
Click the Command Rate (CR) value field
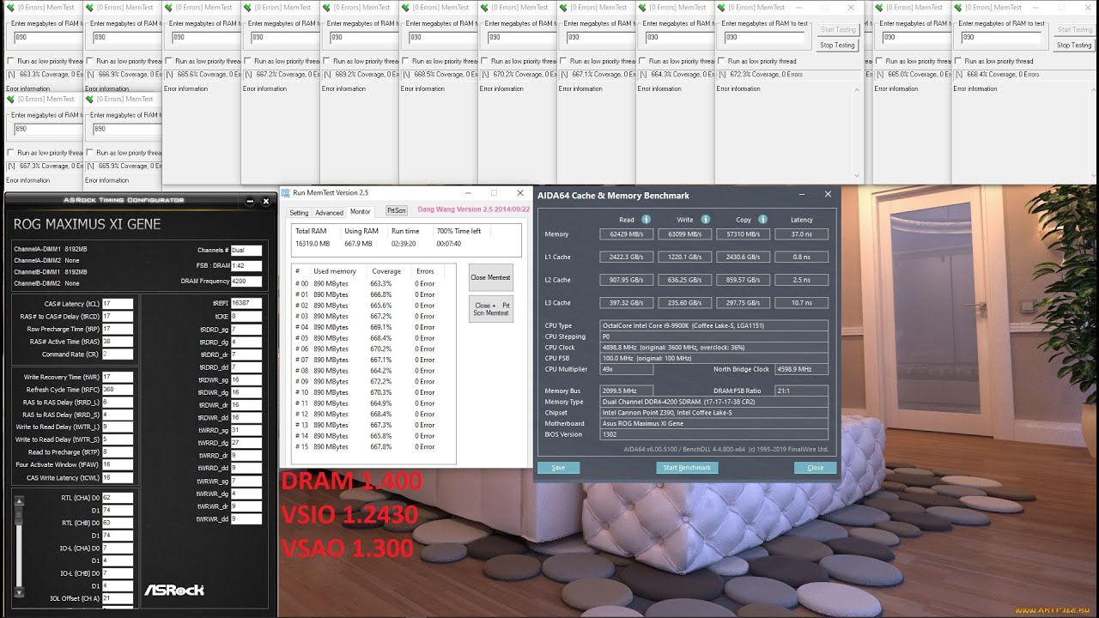tap(118, 354)
